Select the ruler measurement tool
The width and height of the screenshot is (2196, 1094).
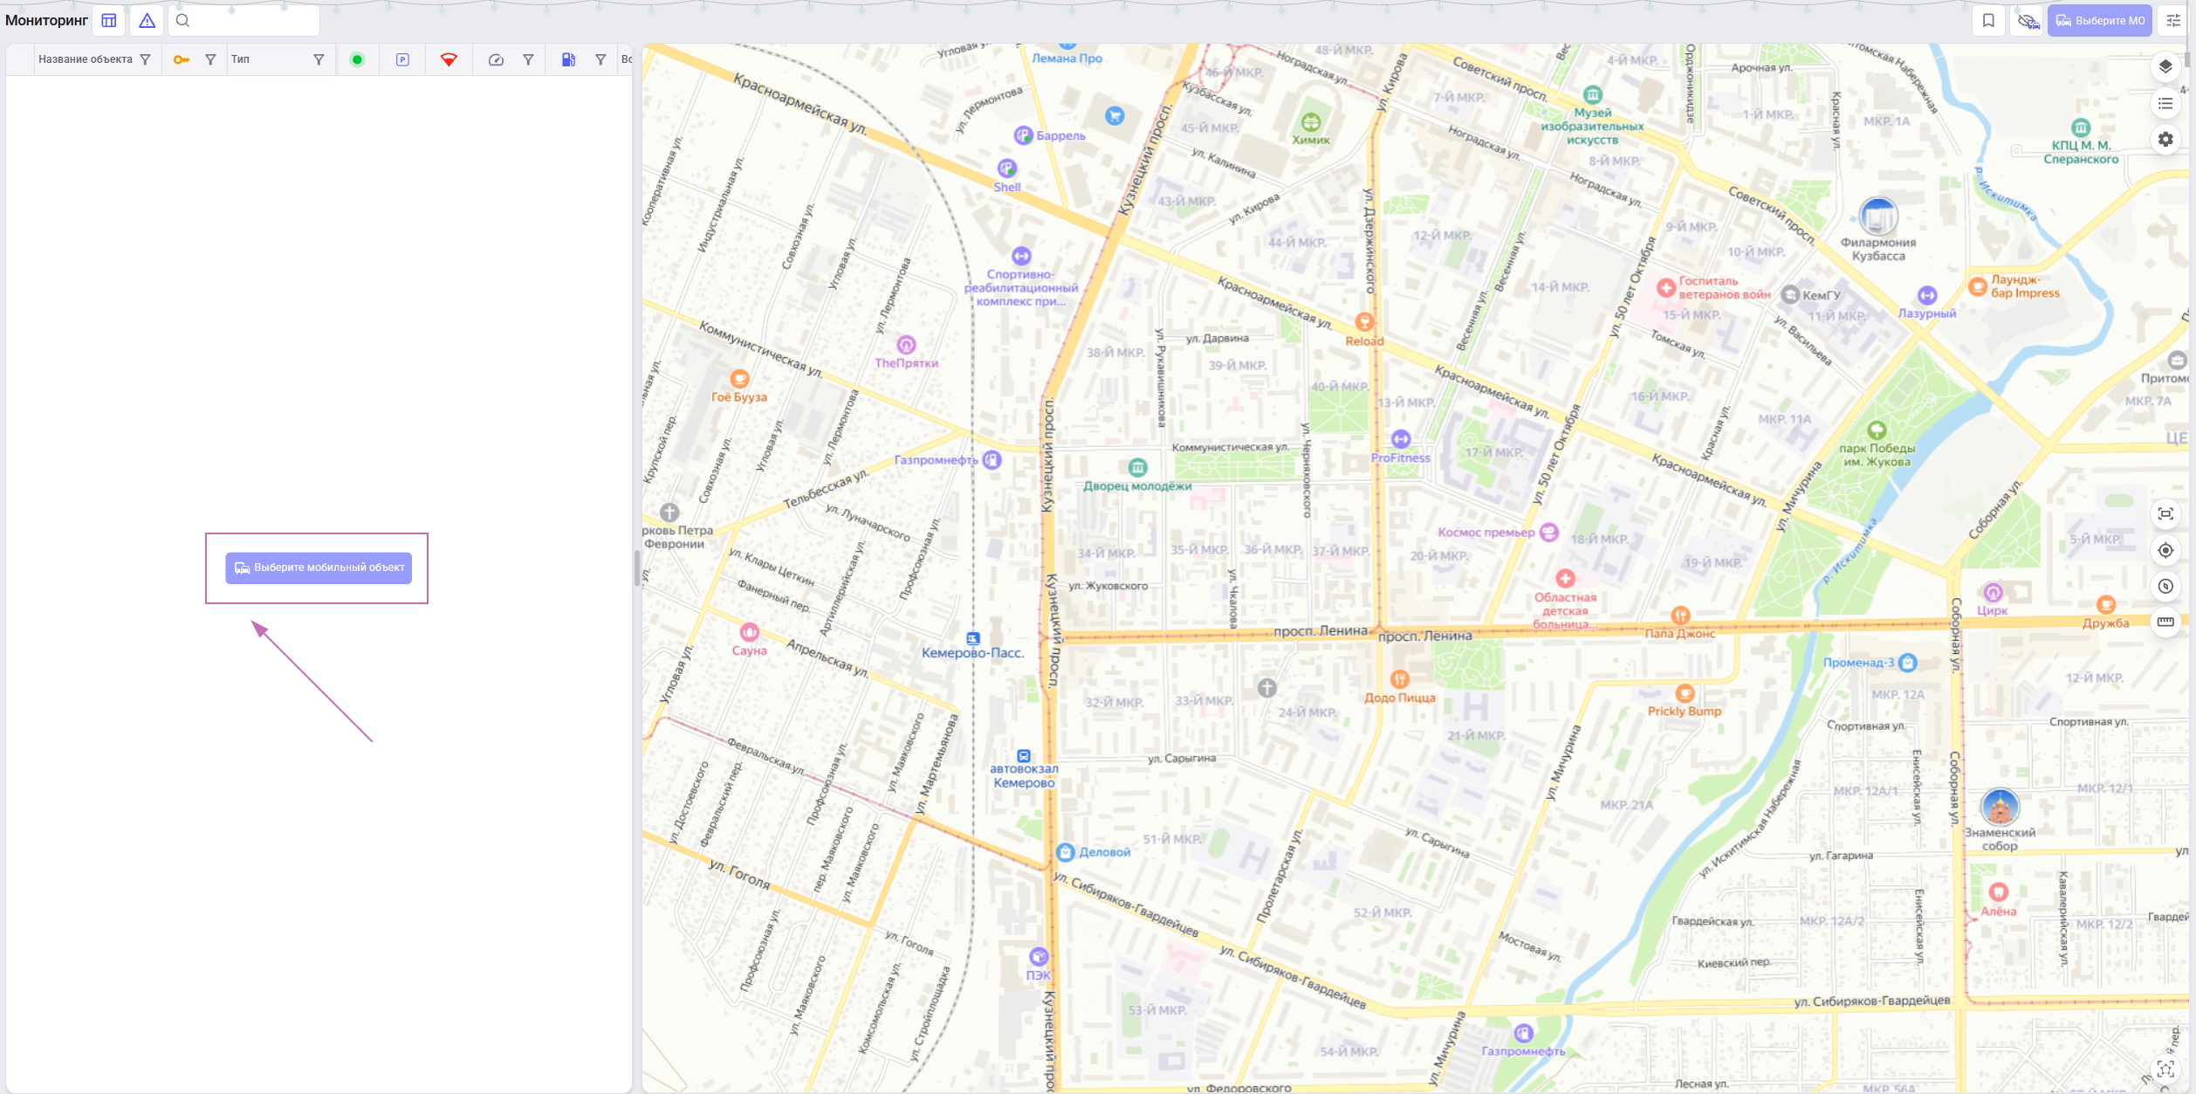(x=2165, y=623)
